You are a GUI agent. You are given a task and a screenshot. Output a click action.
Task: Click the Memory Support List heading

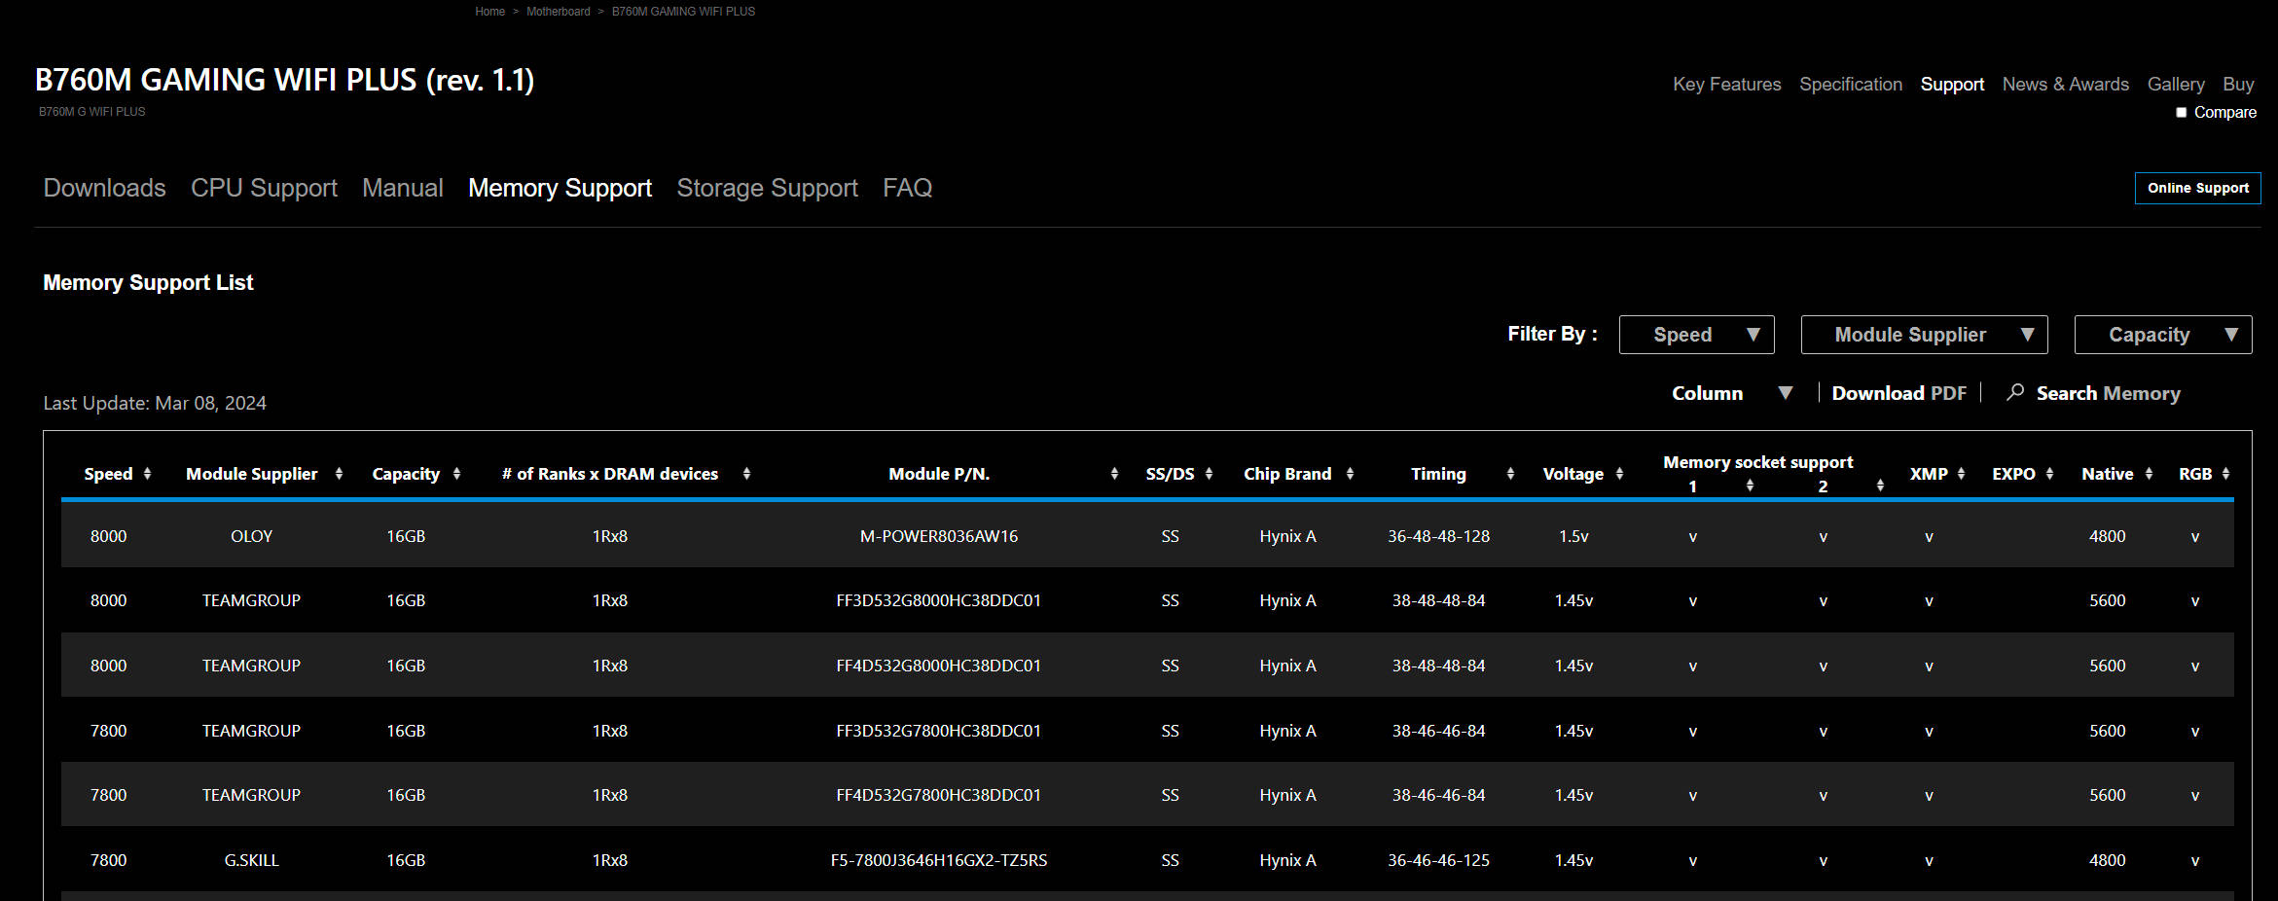148,283
